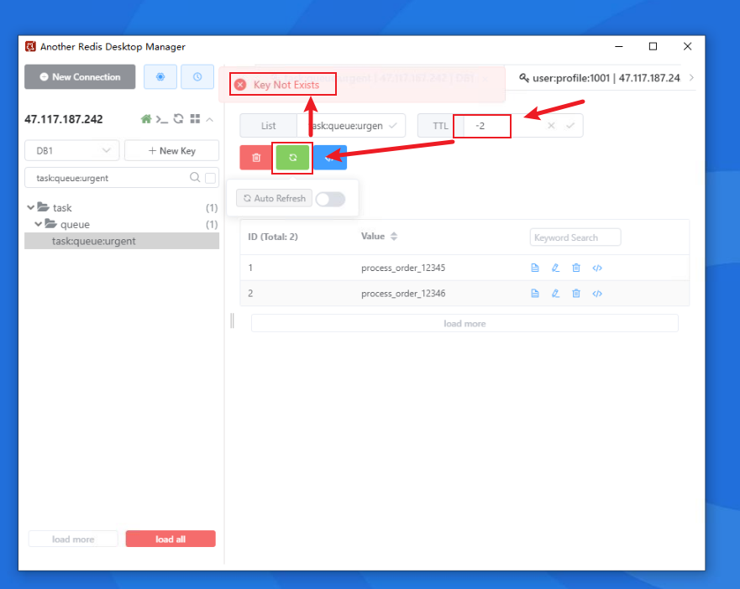Click the blue dump command button
The width and height of the screenshot is (740, 589).
[x=330, y=158]
